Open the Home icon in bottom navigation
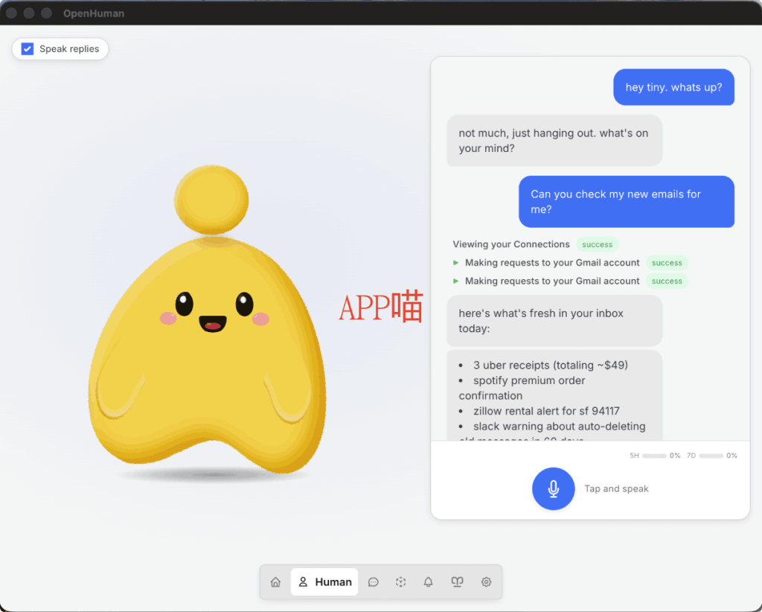 [275, 582]
